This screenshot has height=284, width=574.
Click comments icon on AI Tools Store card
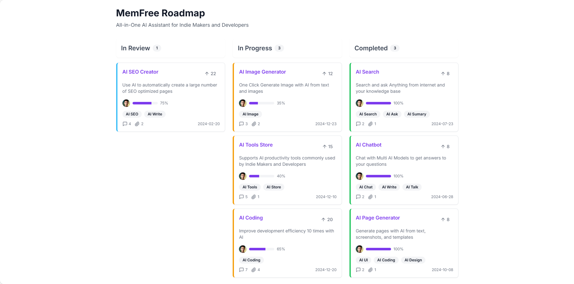(242, 197)
